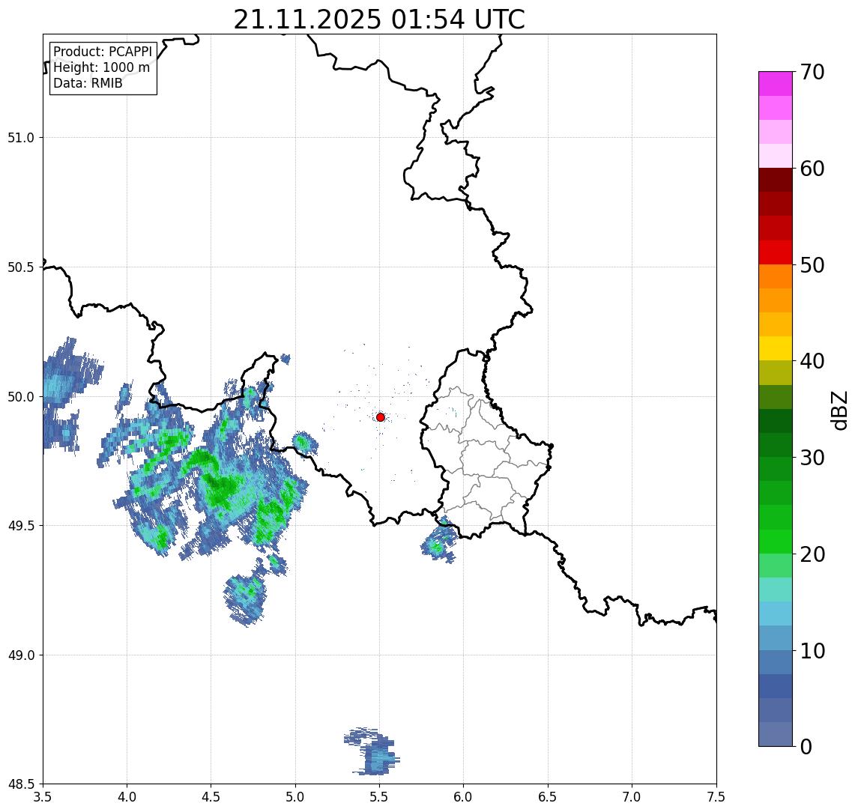This screenshot has height=812, width=858.
Task: Click the longitude axis label 4.5
Action: [x=211, y=797]
